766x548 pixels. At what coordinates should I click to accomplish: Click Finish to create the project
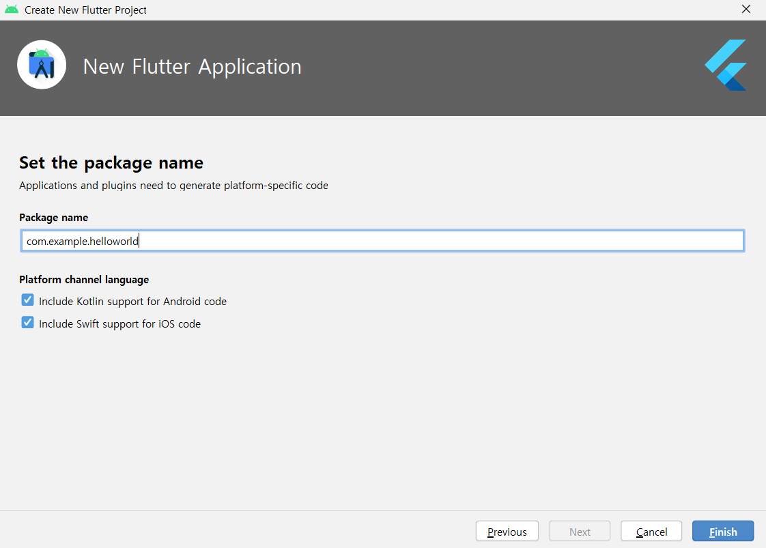[723, 531]
